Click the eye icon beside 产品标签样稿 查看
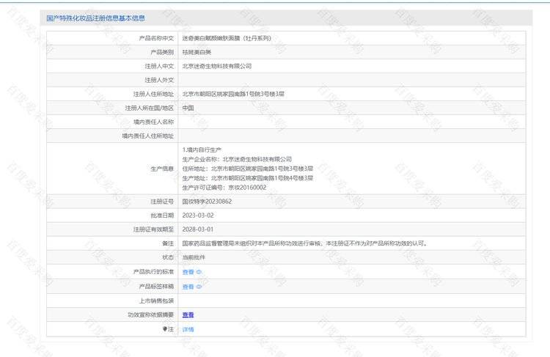The width and height of the screenshot is (550, 357). (199, 287)
